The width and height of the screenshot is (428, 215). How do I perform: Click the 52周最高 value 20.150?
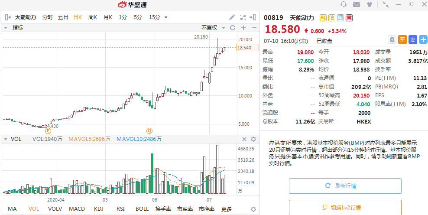[360, 96]
